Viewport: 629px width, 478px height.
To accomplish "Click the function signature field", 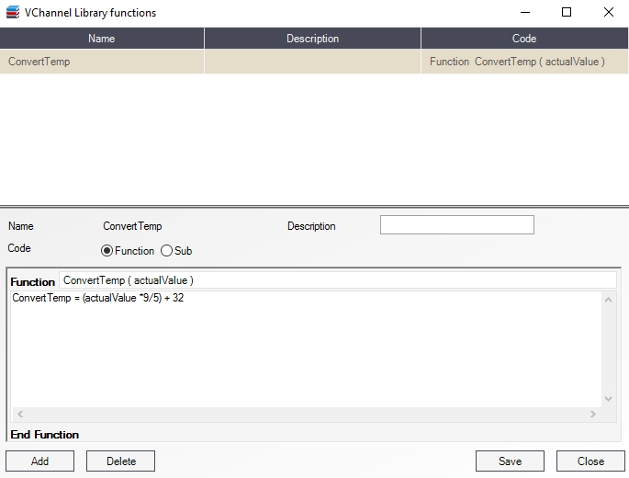I will tap(338, 280).
